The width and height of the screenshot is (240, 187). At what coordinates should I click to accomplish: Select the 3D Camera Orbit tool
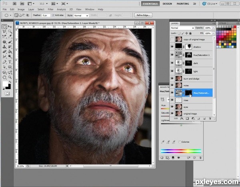point(10,72)
